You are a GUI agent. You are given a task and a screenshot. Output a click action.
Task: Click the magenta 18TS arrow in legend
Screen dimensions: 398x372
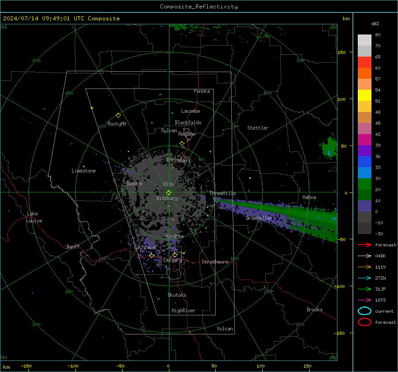coord(364,300)
